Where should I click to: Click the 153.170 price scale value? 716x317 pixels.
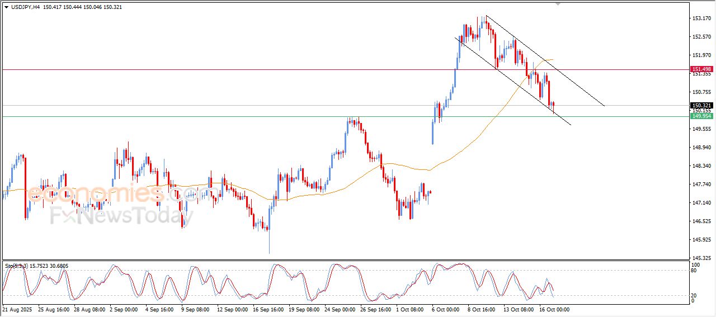coord(701,18)
